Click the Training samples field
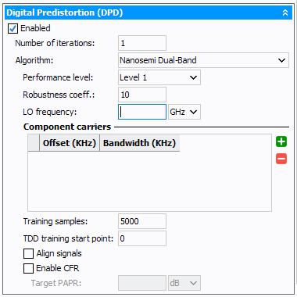297x297 pixels. [x=142, y=221]
